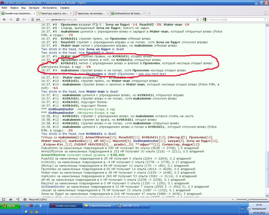Add a new tab with plus icon
This screenshot has width=269, height=215.
tap(149, 13)
